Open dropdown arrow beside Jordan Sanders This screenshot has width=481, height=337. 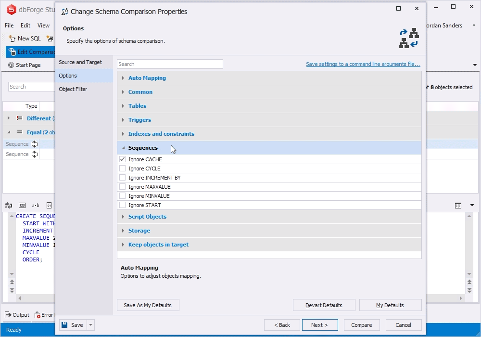pos(474,26)
